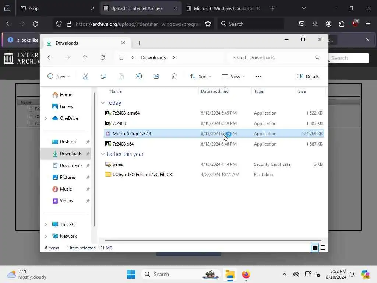Select the Downloads Explorer tab
377x283 pixels.
click(87, 43)
